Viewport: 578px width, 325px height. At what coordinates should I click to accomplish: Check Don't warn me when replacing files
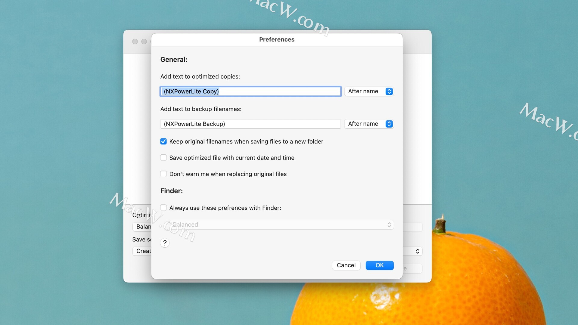click(x=163, y=174)
